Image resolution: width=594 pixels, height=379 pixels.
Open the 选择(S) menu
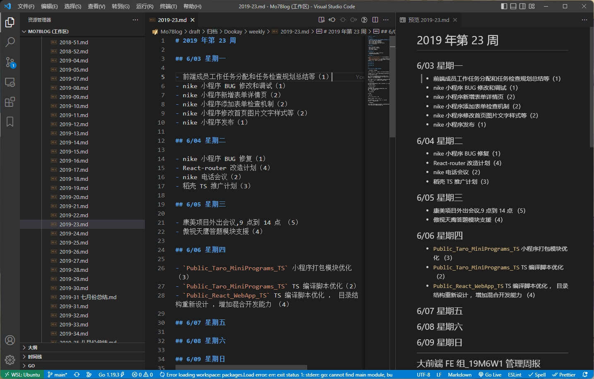pos(73,6)
